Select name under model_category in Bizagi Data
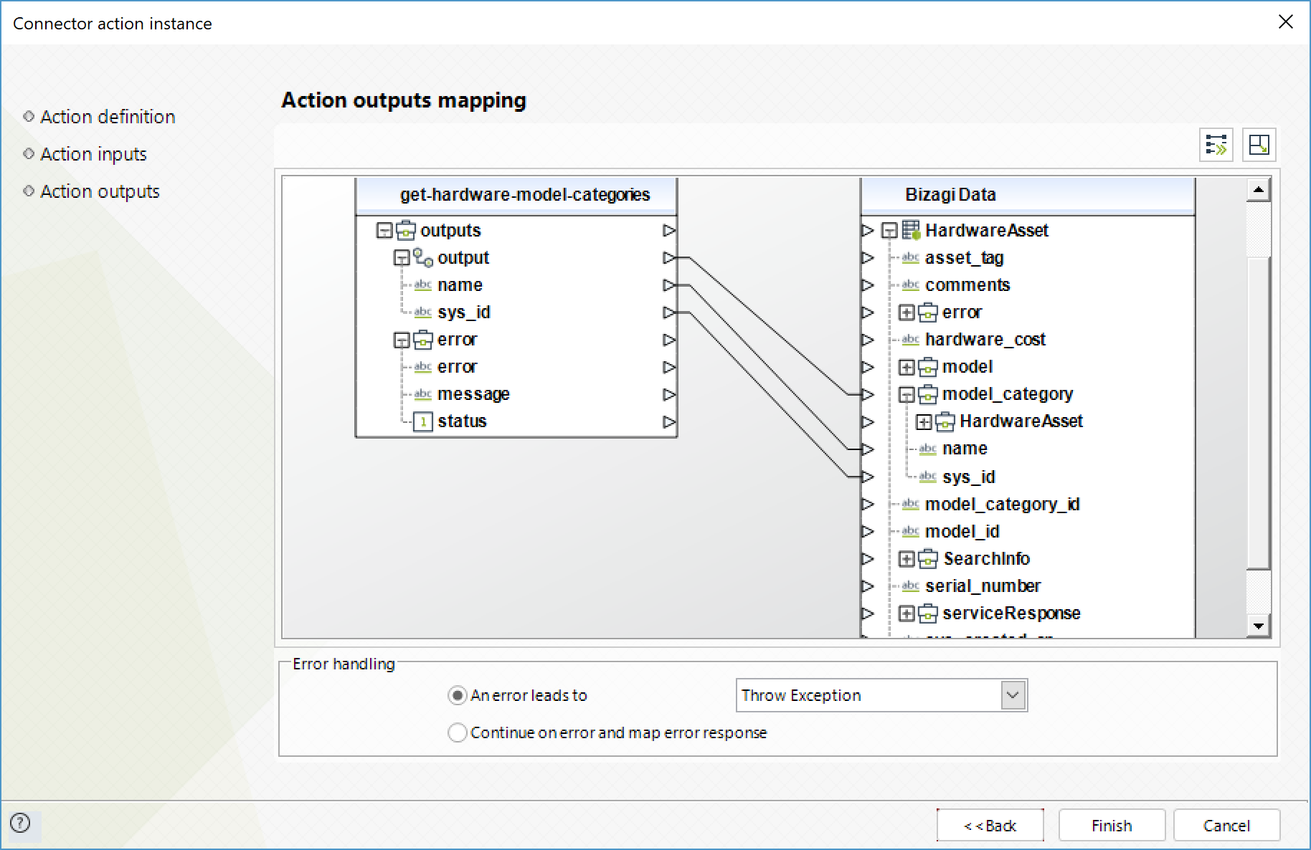The height and width of the screenshot is (850, 1311). pos(965,449)
